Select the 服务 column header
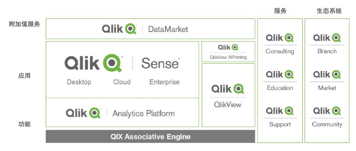 coord(280,11)
